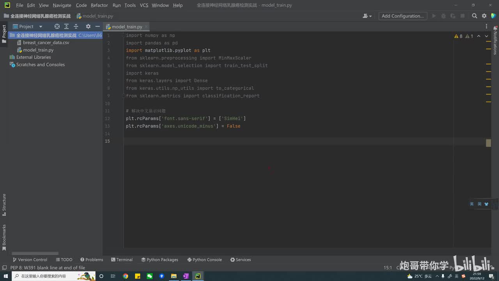
Task: Select opened file with the crosshair icon
Action: [x=57, y=27]
